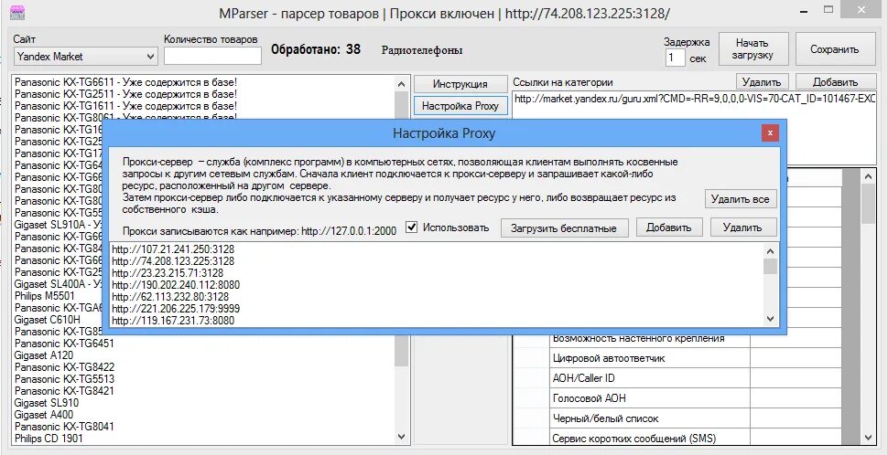Click the Сохранить button
This screenshot has width=888, height=455.
coord(834,49)
